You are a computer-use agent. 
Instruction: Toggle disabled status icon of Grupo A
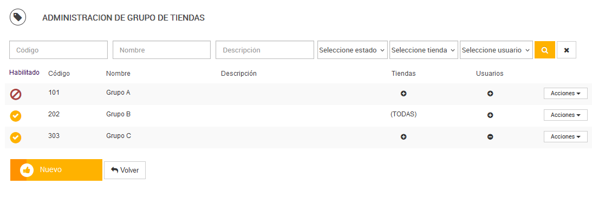click(16, 94)
